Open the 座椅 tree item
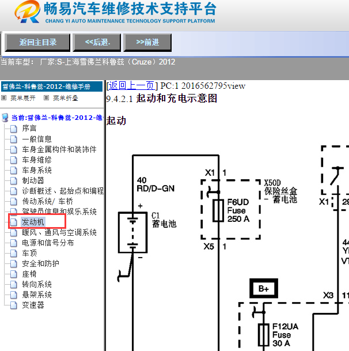The width and height of the screenshot is (349, 351). (29, 274)
